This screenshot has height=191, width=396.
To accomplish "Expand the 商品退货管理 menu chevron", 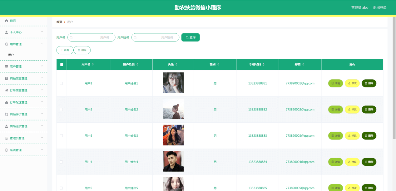I will pos(42,126).
